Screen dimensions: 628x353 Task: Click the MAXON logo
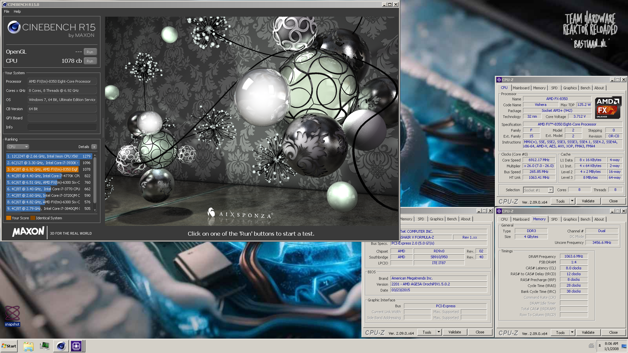click(x=28, y=232)
